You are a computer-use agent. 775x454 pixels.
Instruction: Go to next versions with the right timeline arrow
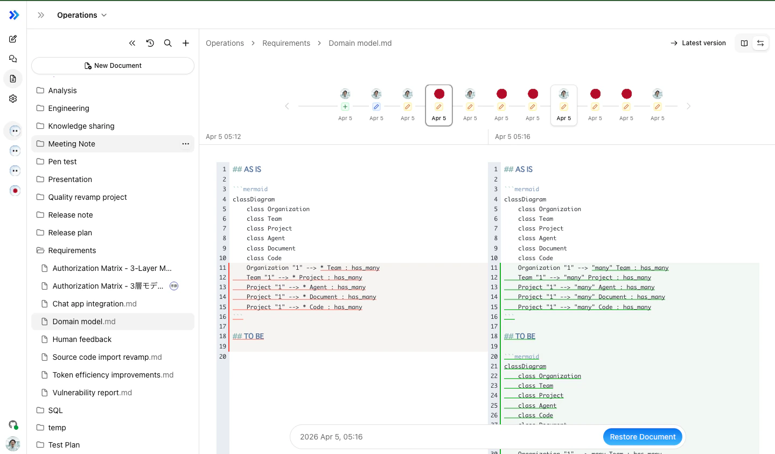point(688,106)
